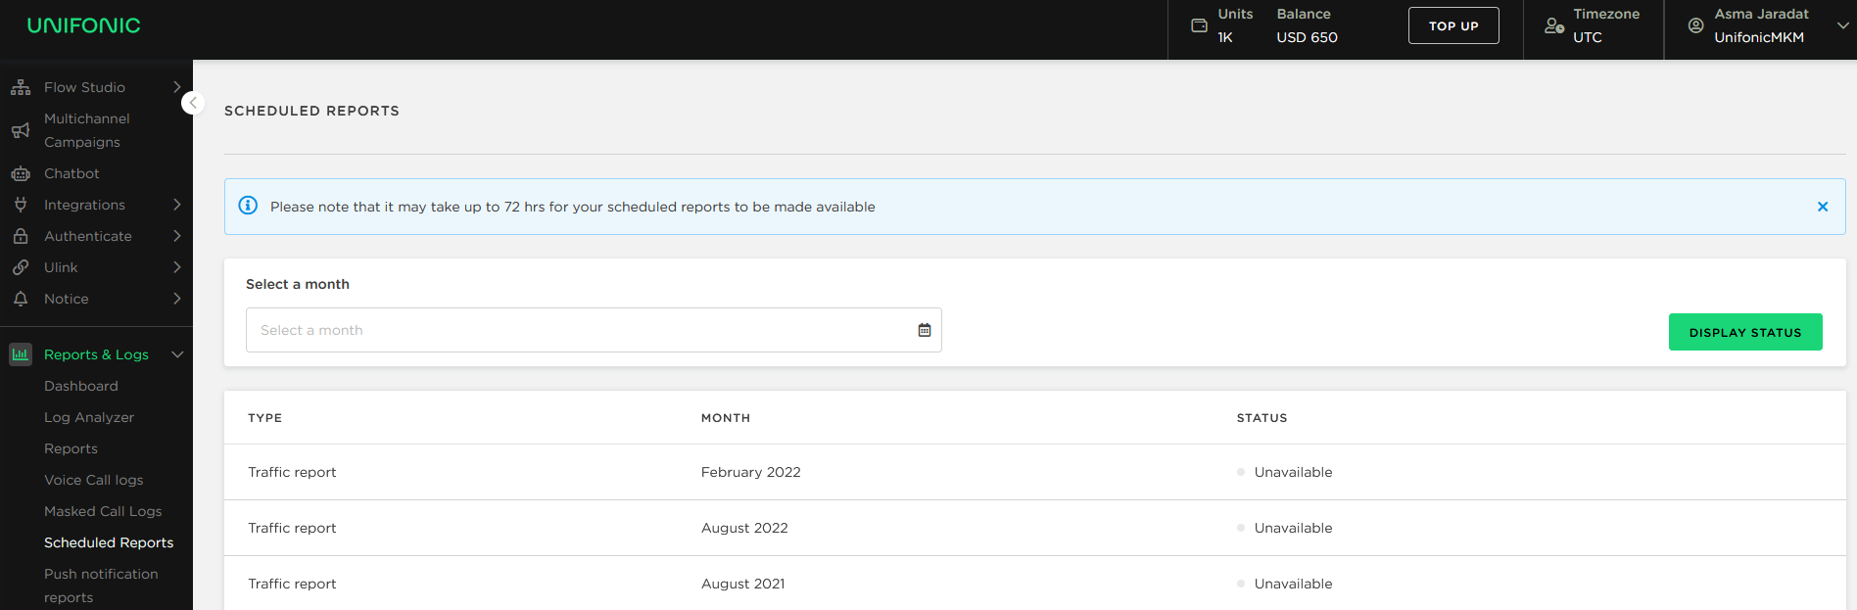Viewport: 1857px width, 610px height.
Task: Go to Voice Call logs
Action: (93, 480)
